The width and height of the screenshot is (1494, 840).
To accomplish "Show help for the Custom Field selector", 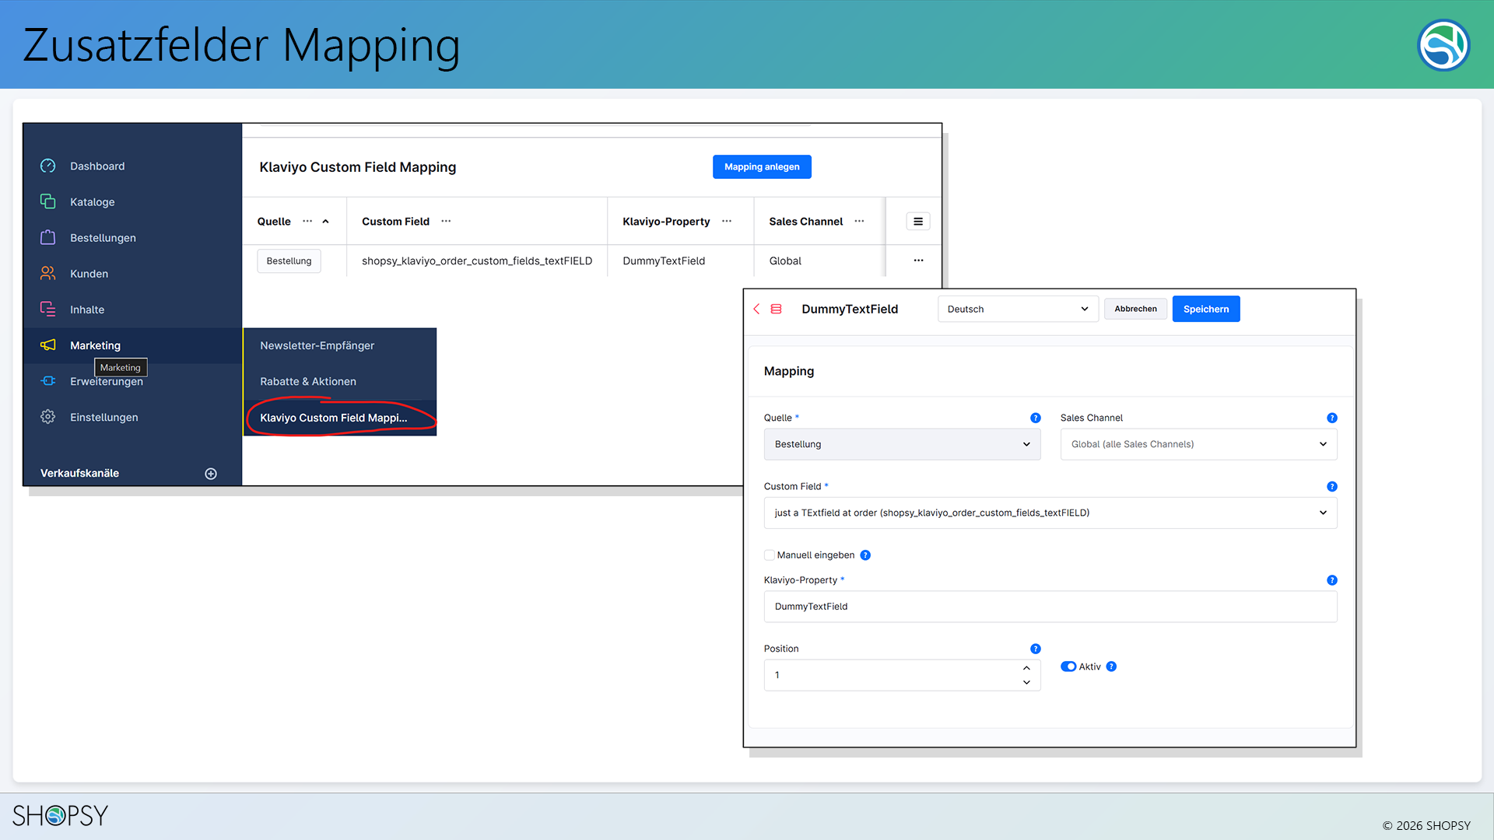I will (1332, 486).
